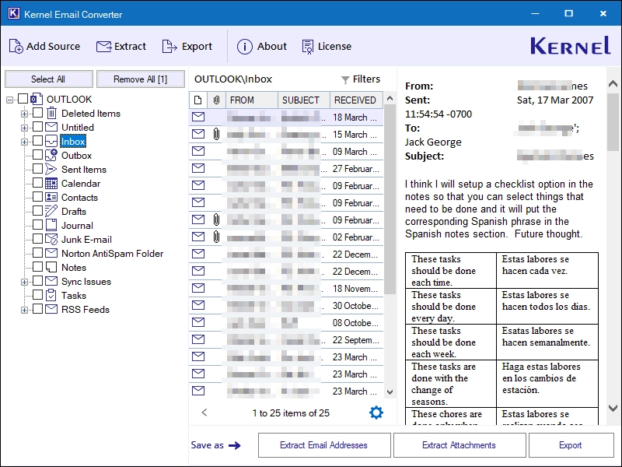Screen dimensions: 622x467
Task: Click the bottom Export button
Action: pyautogui.click(x=571, y=445)
